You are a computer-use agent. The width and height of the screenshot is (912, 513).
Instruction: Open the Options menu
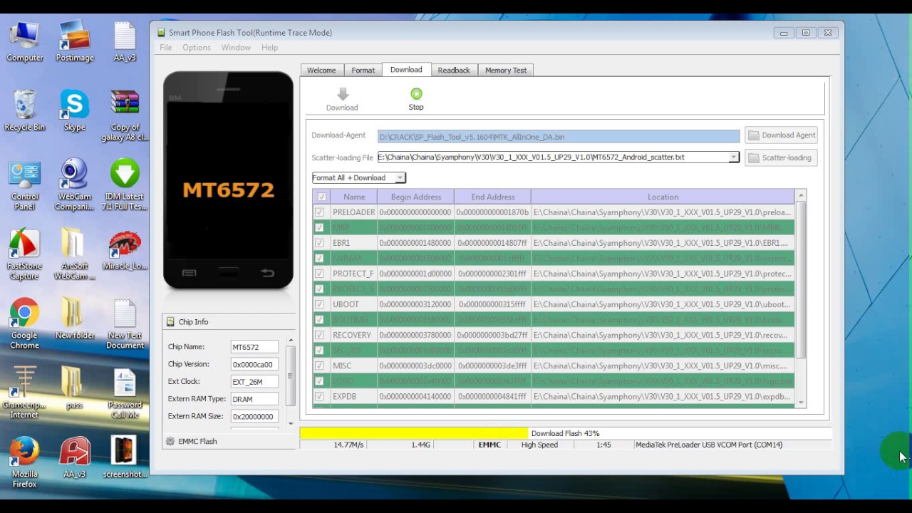pos(196,48)
